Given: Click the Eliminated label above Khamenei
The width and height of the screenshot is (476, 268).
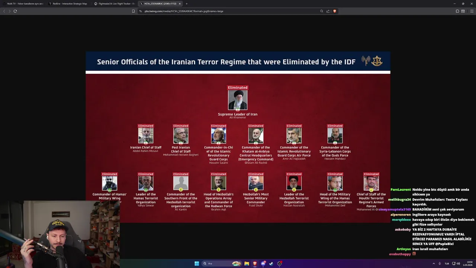Looking at the screenshot, I should 238,87.
